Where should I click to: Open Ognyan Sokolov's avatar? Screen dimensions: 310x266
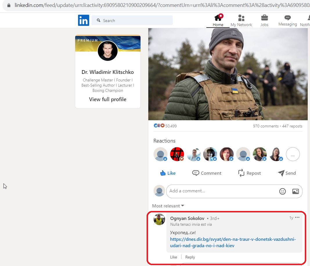point(159,219)
